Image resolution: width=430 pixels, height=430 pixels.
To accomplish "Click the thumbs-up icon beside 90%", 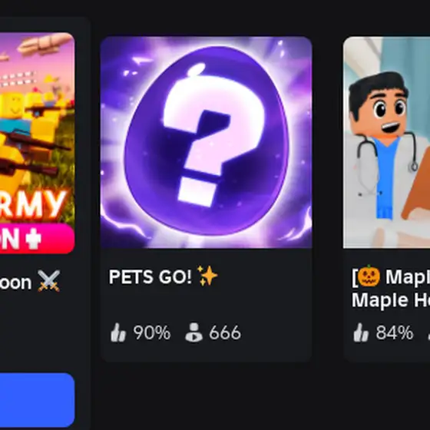I will pos(118,332).
